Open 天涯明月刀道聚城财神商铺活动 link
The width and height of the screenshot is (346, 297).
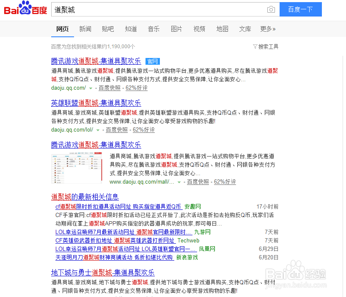point(114,258)
